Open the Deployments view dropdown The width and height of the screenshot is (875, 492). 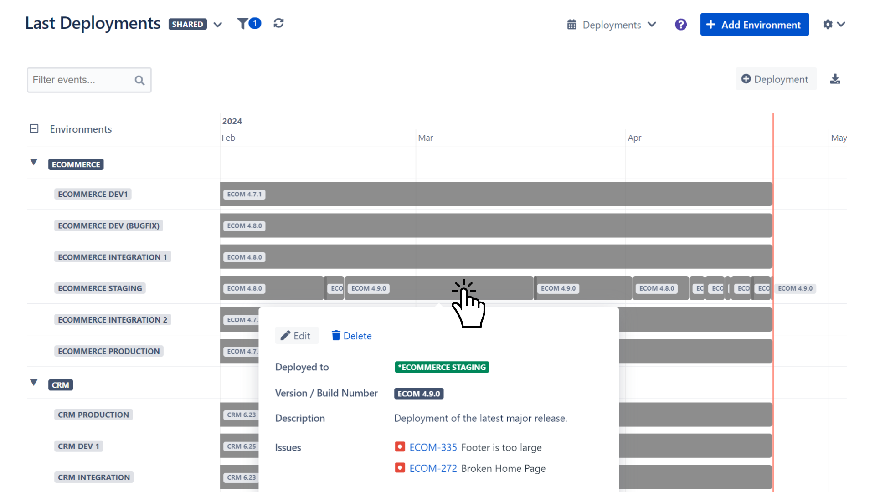point(612,25)
